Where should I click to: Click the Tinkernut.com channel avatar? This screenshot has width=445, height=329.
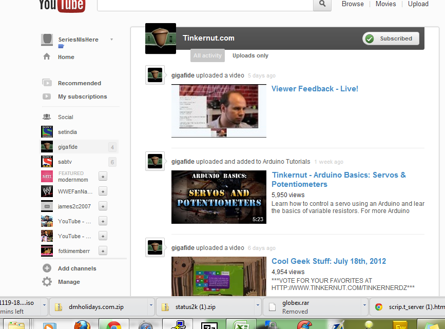[161, 38]
